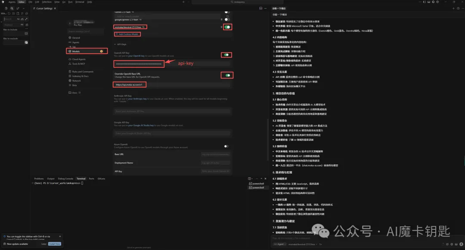Click the Add Custom Model button
This screenshot has height=250, width=465.
click(x=128, y=34)
